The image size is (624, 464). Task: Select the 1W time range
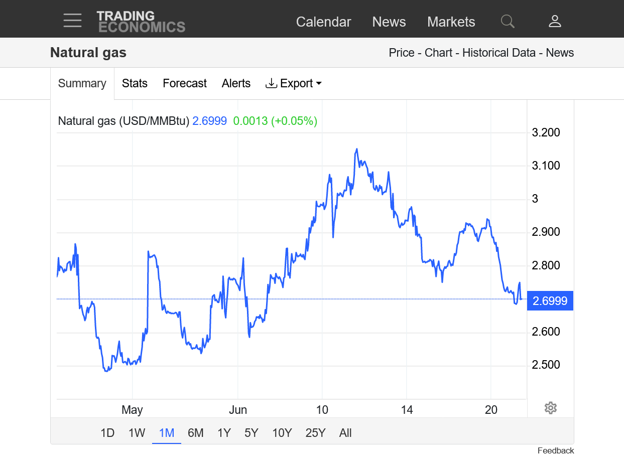pyautogui.click(x=137, y=433)
